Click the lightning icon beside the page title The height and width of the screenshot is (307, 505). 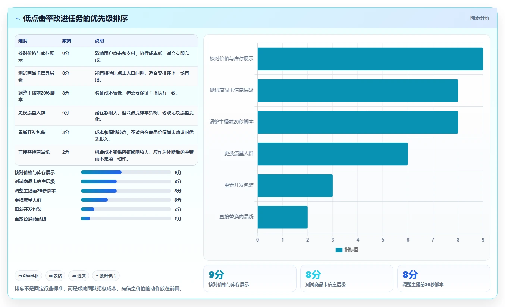tap(18, 19)
